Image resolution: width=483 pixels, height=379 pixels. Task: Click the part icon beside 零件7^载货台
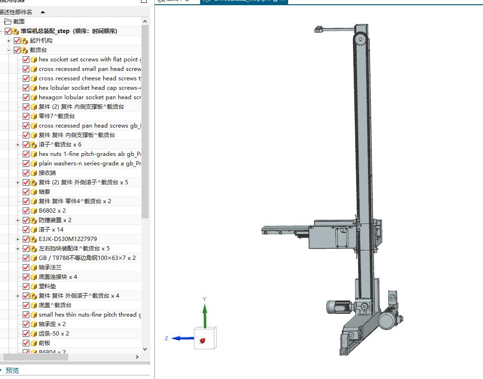pyautogui.click(x=34, y=116)
